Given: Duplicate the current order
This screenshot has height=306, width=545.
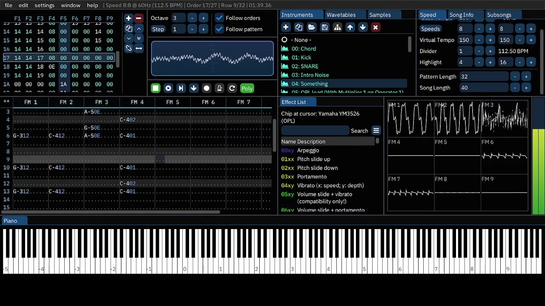Looking at the screenshot, I should [129, 29].
